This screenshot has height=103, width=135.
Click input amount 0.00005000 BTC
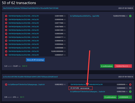(x=60, y=34)
